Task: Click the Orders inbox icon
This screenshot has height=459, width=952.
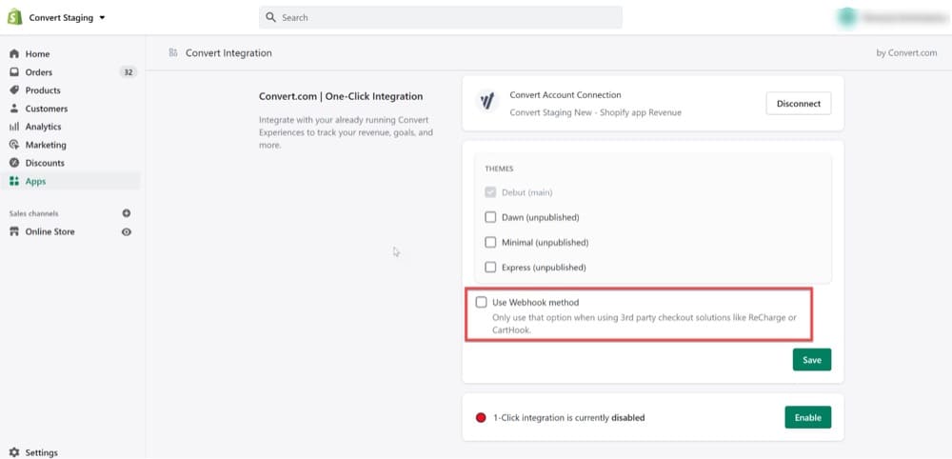Action: pos(14,72)
